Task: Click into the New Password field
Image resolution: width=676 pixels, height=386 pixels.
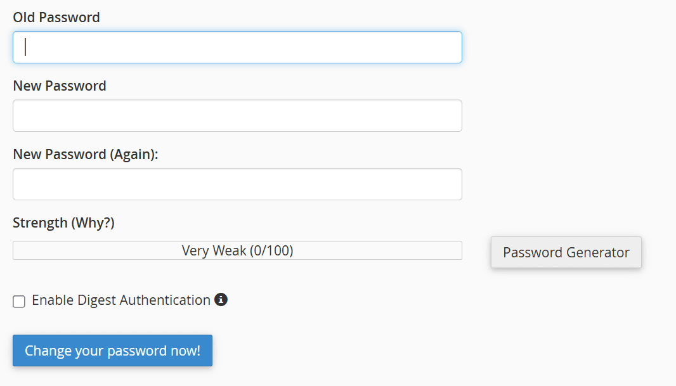Action: tap(237, 115)
